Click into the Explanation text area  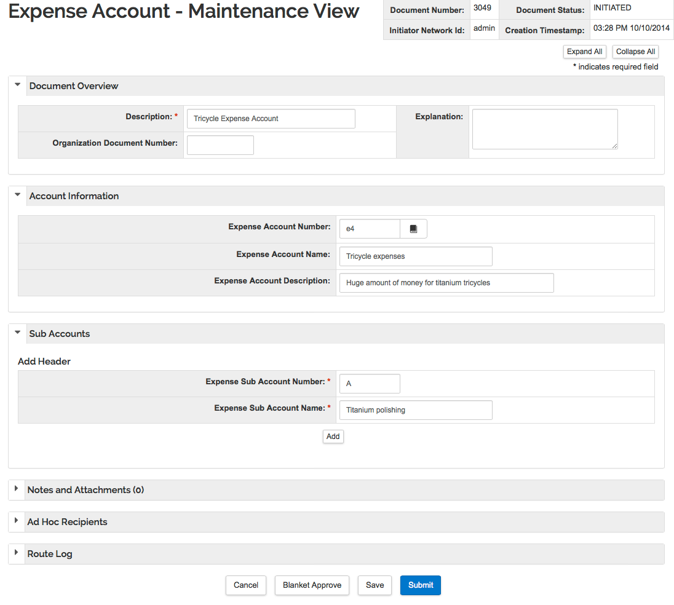(545, 129)
